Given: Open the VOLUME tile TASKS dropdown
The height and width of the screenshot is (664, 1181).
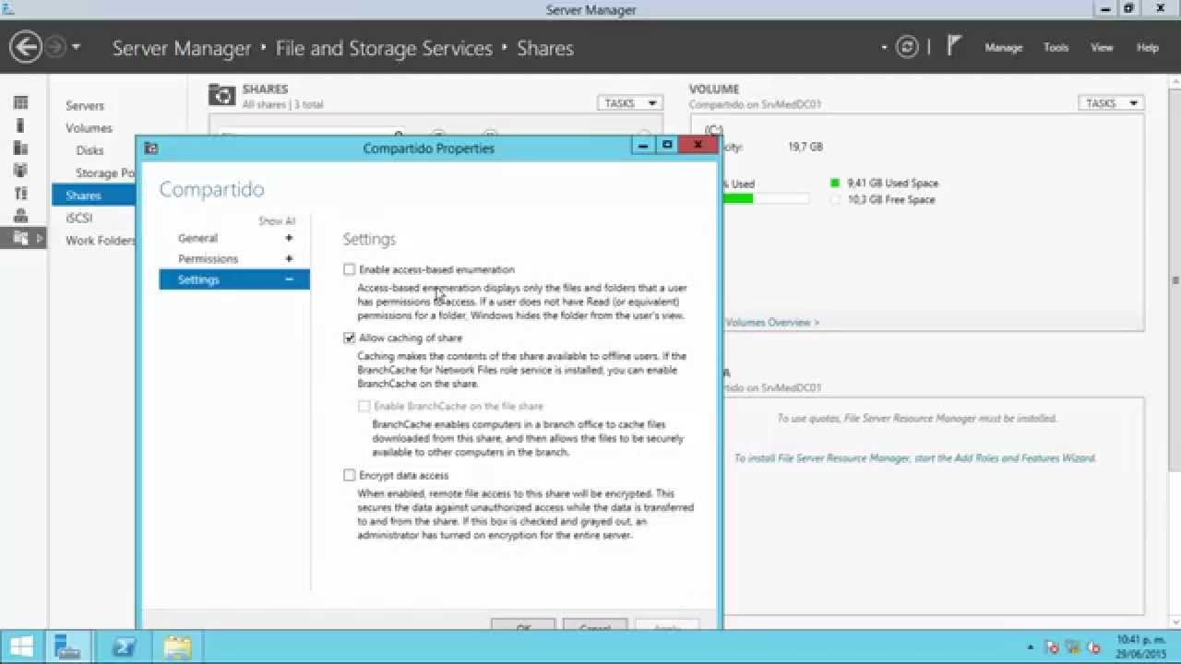Looking at the screenshot, I should click(1111, 103).
